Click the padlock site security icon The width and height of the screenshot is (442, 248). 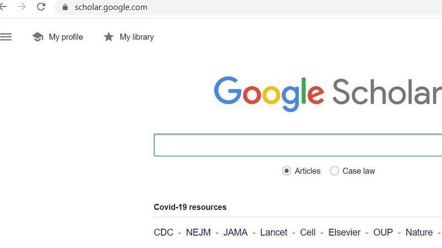click(x=65, y=8)
